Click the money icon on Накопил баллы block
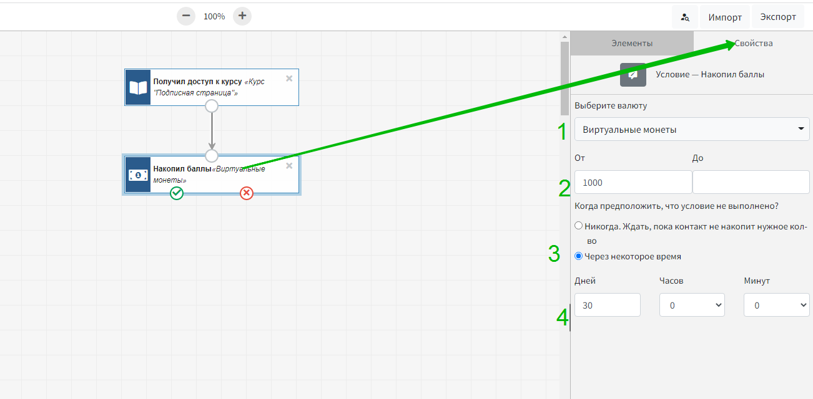The image size is (813, 399). 138,175
